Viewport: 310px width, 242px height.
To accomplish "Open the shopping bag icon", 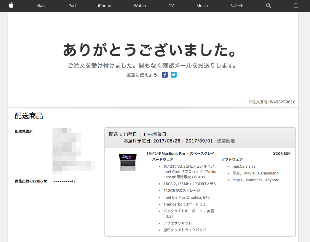I will [x=296, y=6].
